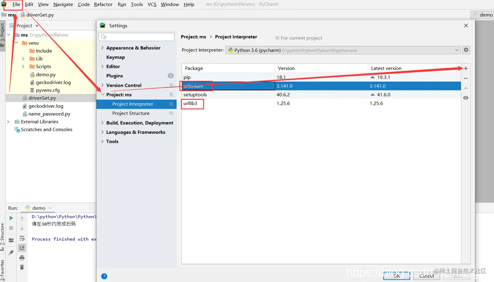The height and width of the screenshot is (282, 494).
Task: Expand External Libraries node
Action: point(8,122)
